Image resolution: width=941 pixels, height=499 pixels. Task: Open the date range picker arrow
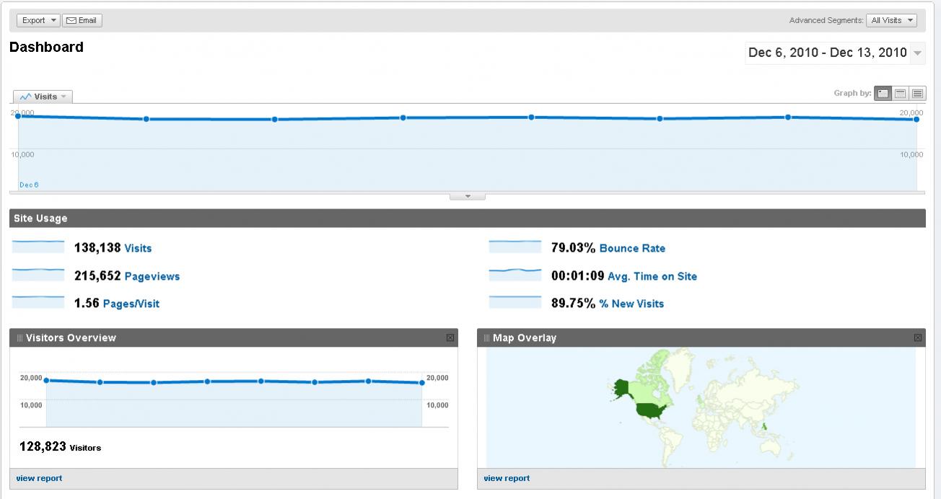(x=917, y=53)
